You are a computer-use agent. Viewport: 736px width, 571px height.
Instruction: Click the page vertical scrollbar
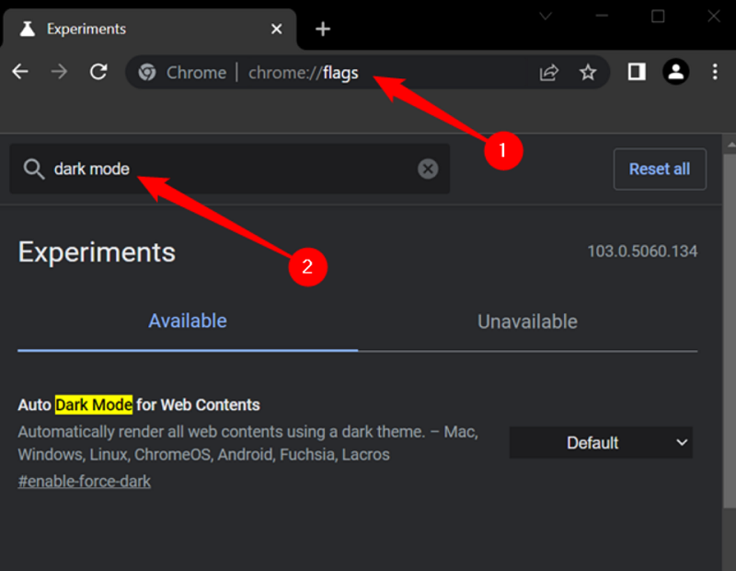tap(729, 329)
